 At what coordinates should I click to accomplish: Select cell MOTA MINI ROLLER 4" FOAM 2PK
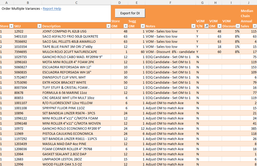click(76, 62)
